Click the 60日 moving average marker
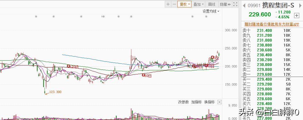 pyautogui.click(x=147, y=76)
